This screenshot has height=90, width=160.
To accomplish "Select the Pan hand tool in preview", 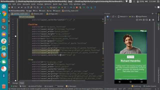I will (149, 20).
